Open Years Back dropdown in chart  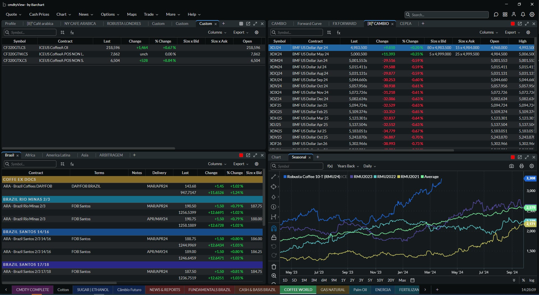click(x=348, y=166)
